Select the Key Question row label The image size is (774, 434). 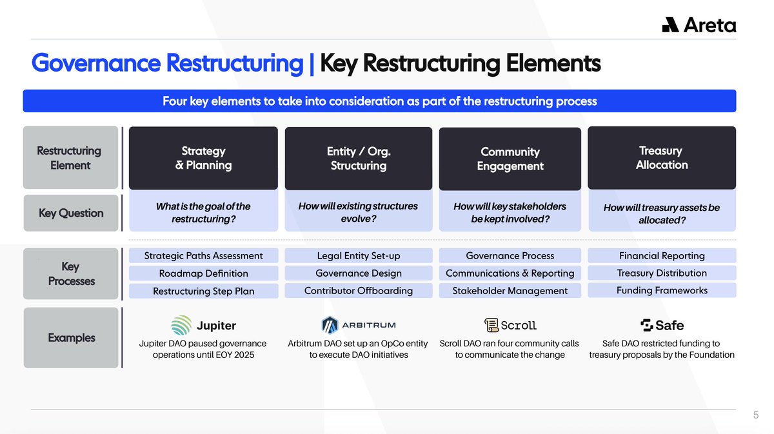click(x=71, y=213)
